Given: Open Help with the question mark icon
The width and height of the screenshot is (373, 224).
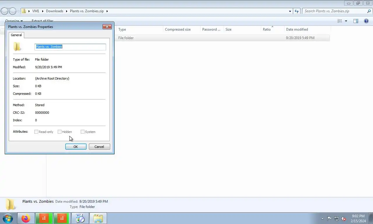Looking at the screenshot, I should pyautogui.click(x=366, y=21).
